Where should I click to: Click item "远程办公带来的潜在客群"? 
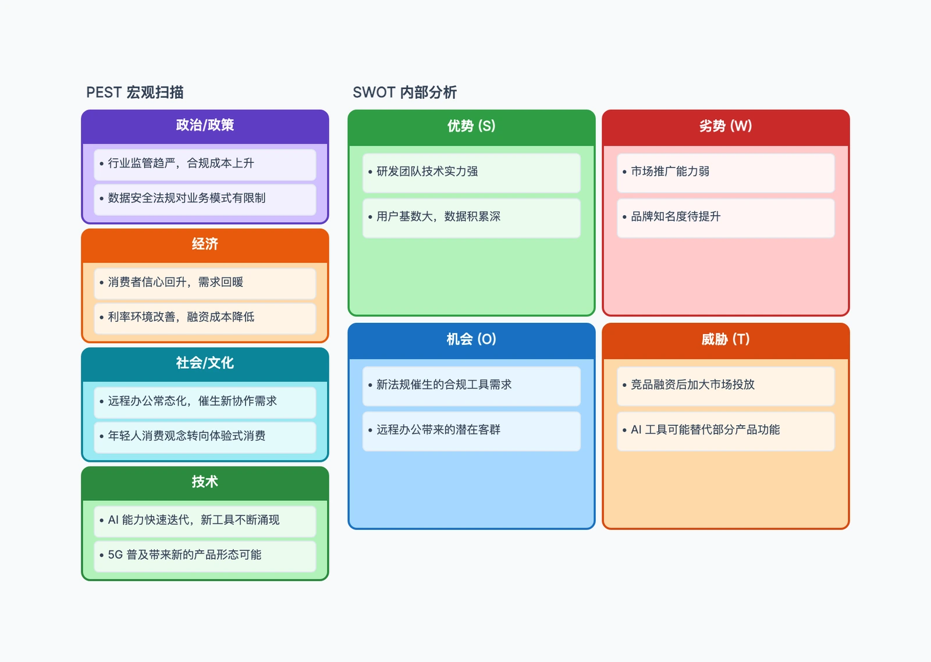[x=471, y=431]
